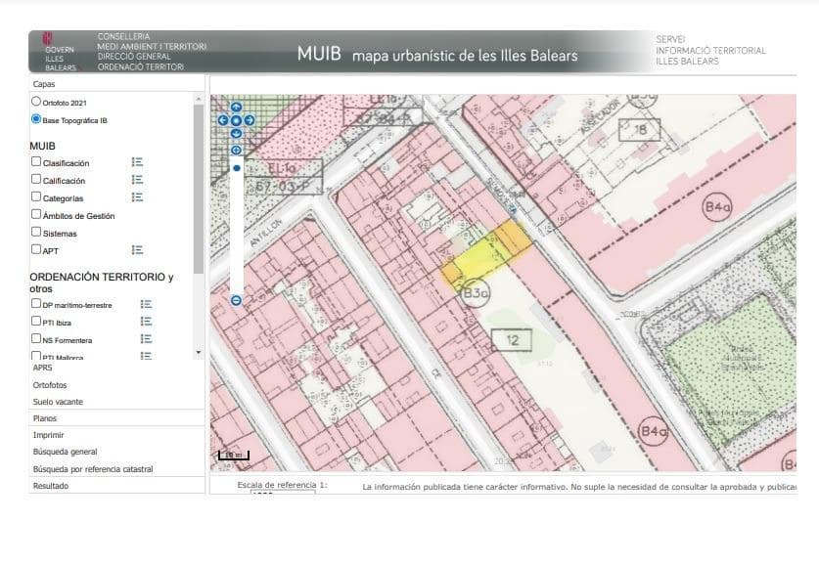The image size is (819, 565).
Task: Open the legend icon next to Calificación
Action: [138, 180]
